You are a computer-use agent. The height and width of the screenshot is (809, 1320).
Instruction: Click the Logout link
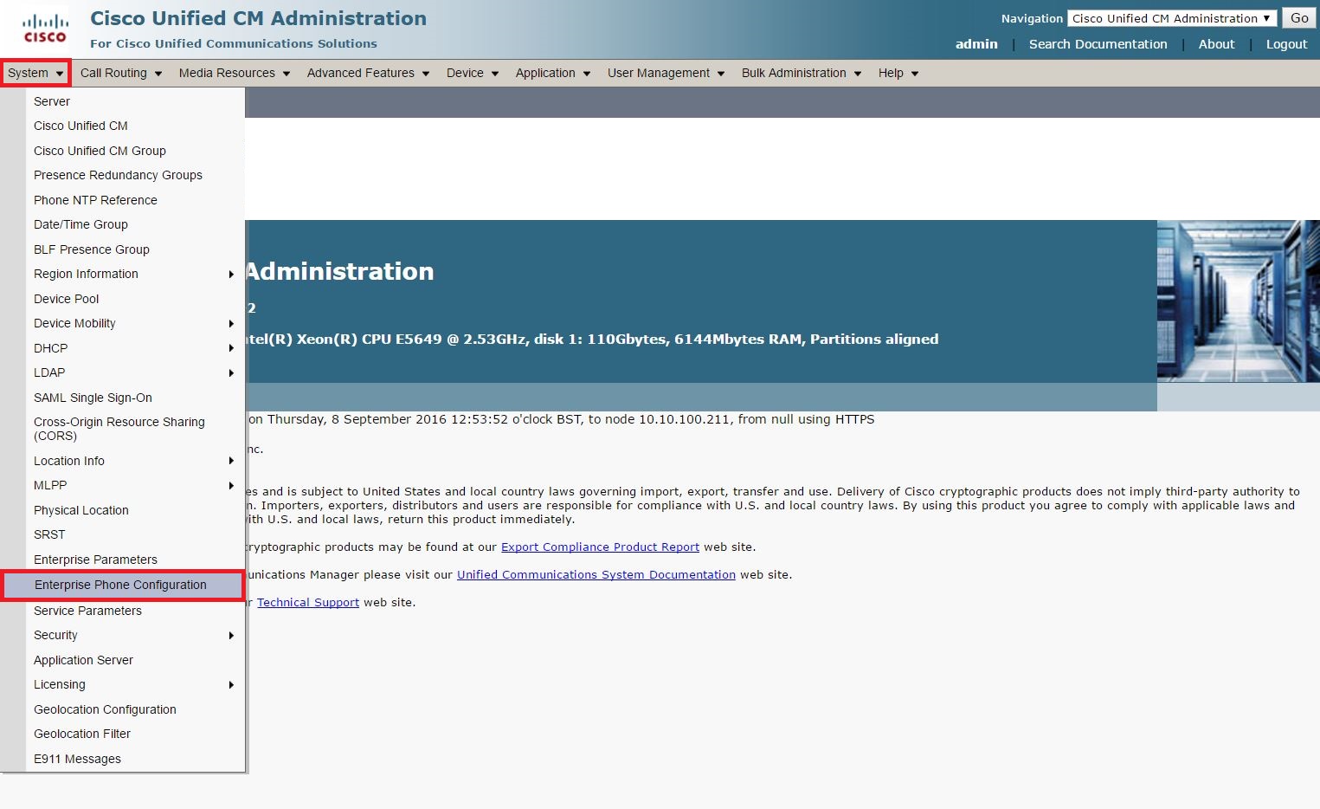click(1286, 44)
